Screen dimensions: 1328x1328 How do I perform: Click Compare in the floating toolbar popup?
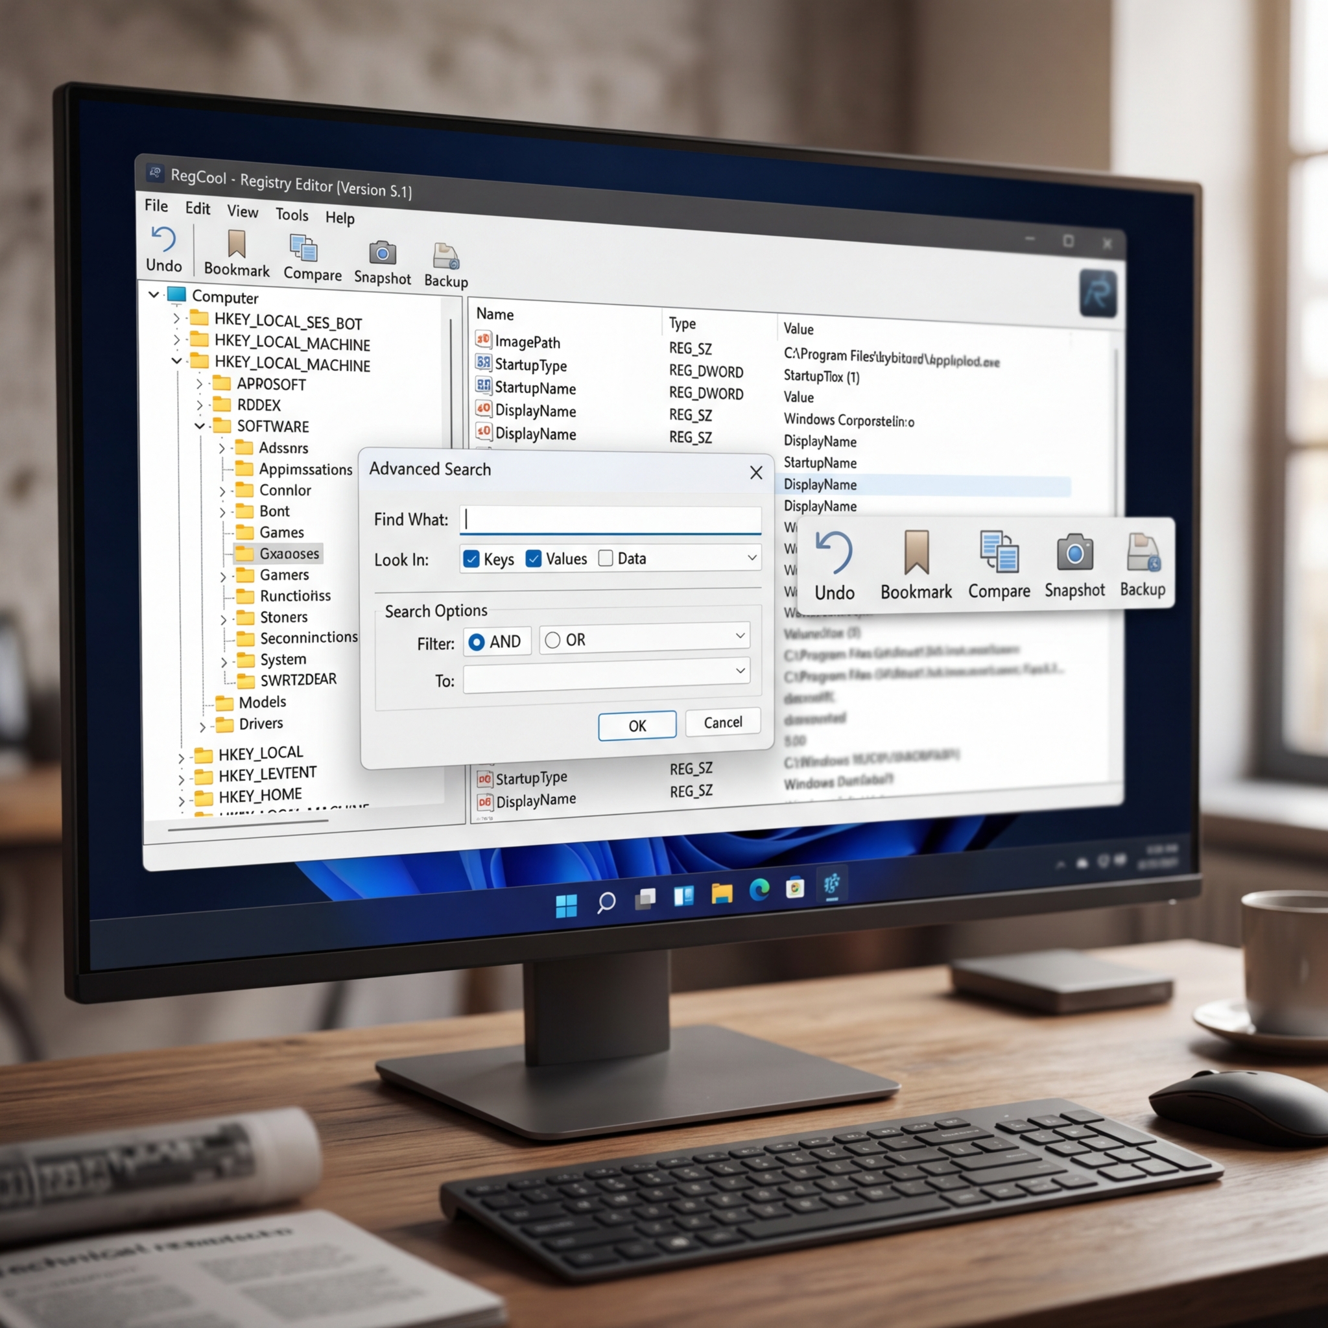[x=999, y=564]
